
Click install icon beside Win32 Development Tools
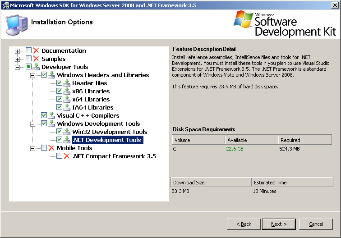tap(67, 132)
